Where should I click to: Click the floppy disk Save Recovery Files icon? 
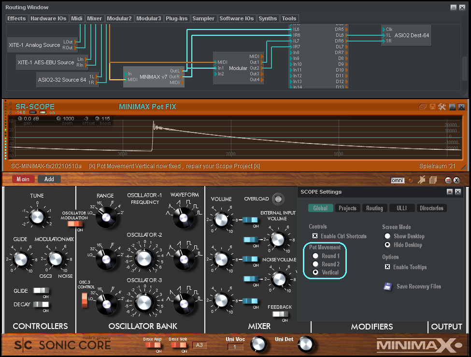387,286
